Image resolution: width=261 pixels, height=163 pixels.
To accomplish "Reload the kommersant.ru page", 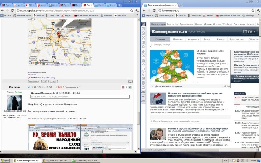I will pyautogui.click(x=154, y=11).
